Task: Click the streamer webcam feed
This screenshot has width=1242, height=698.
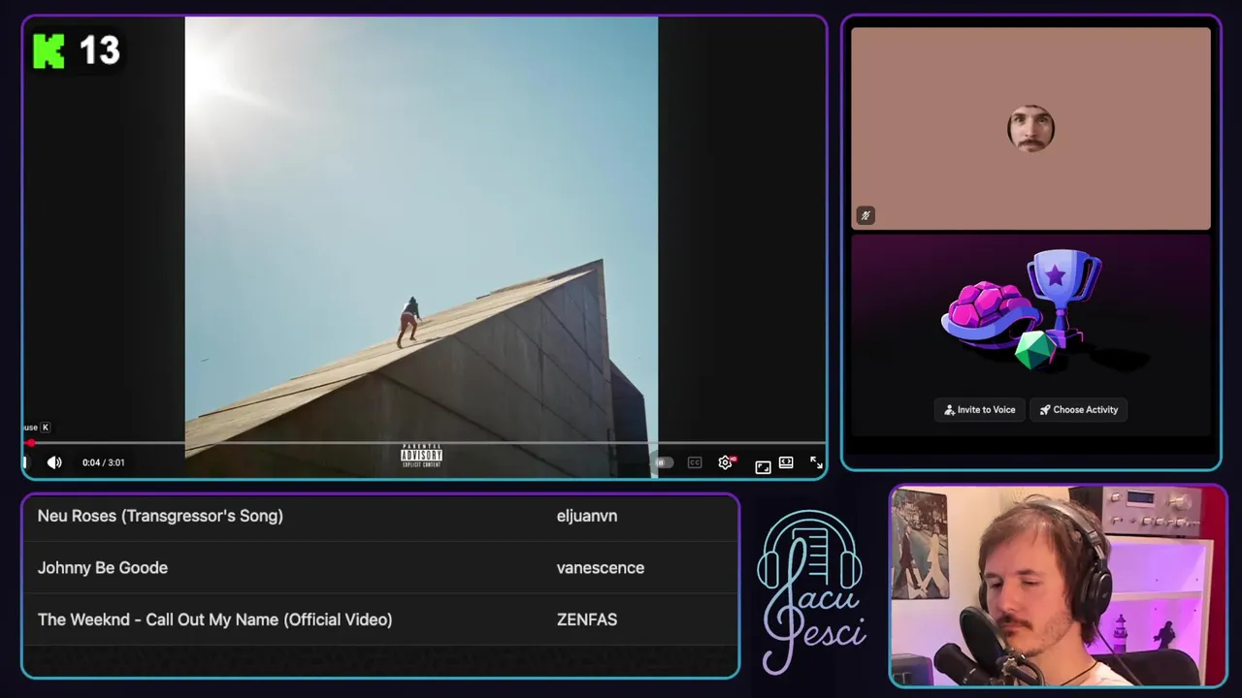Action: coord(1058,586)
